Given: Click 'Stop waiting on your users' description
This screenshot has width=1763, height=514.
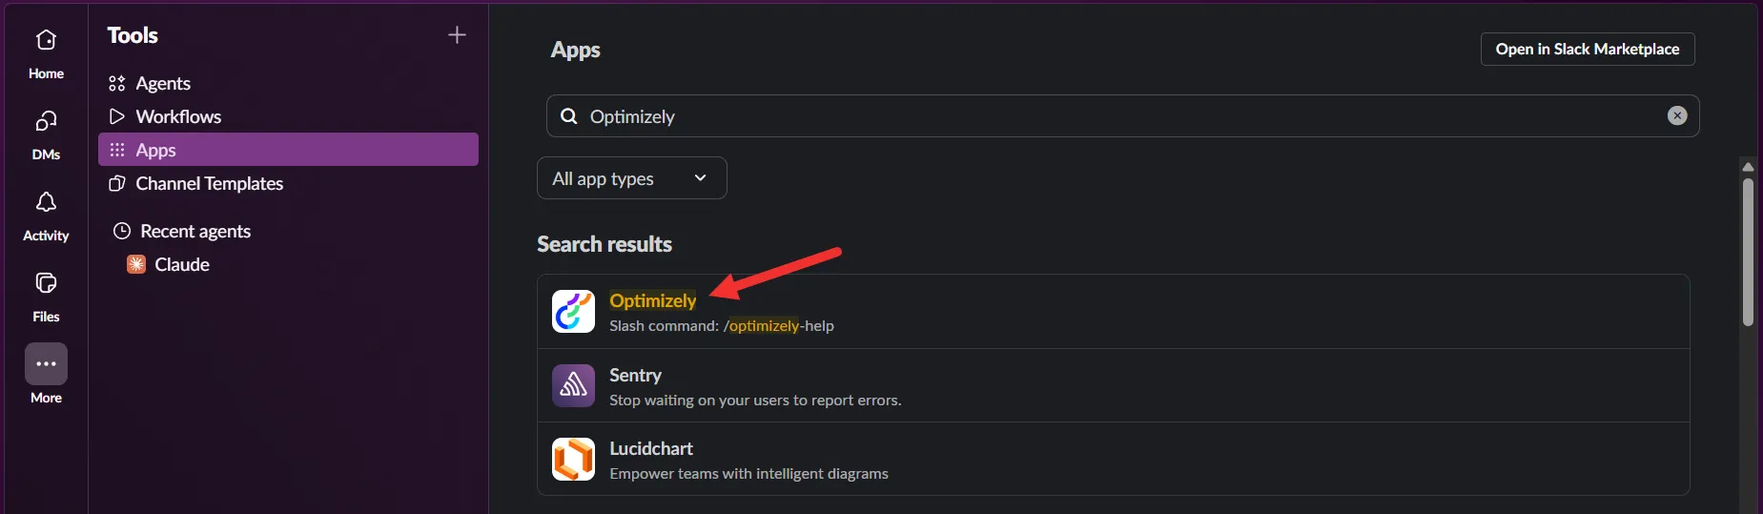Looking at the screenshot, I should [x=755, y=401].
